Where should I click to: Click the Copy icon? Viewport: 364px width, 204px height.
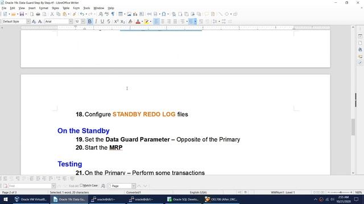(58, 14)
